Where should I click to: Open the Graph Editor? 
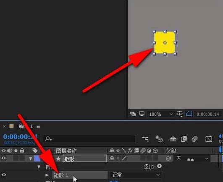tap(209, 139)
